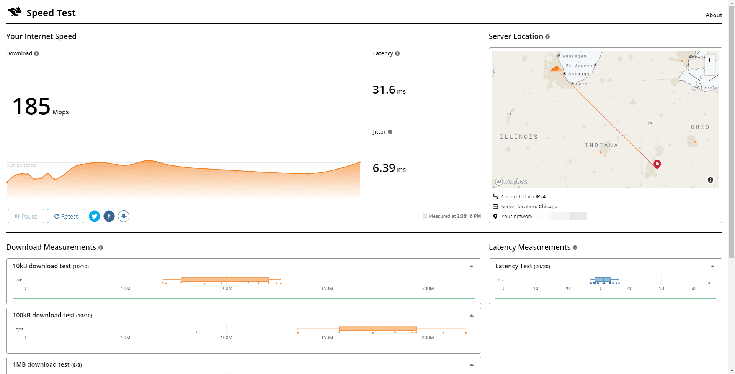Image resolution: width=735 pixels, height=374 pixels.
Task: Open the About page
Action: click(x=714, y=15)
